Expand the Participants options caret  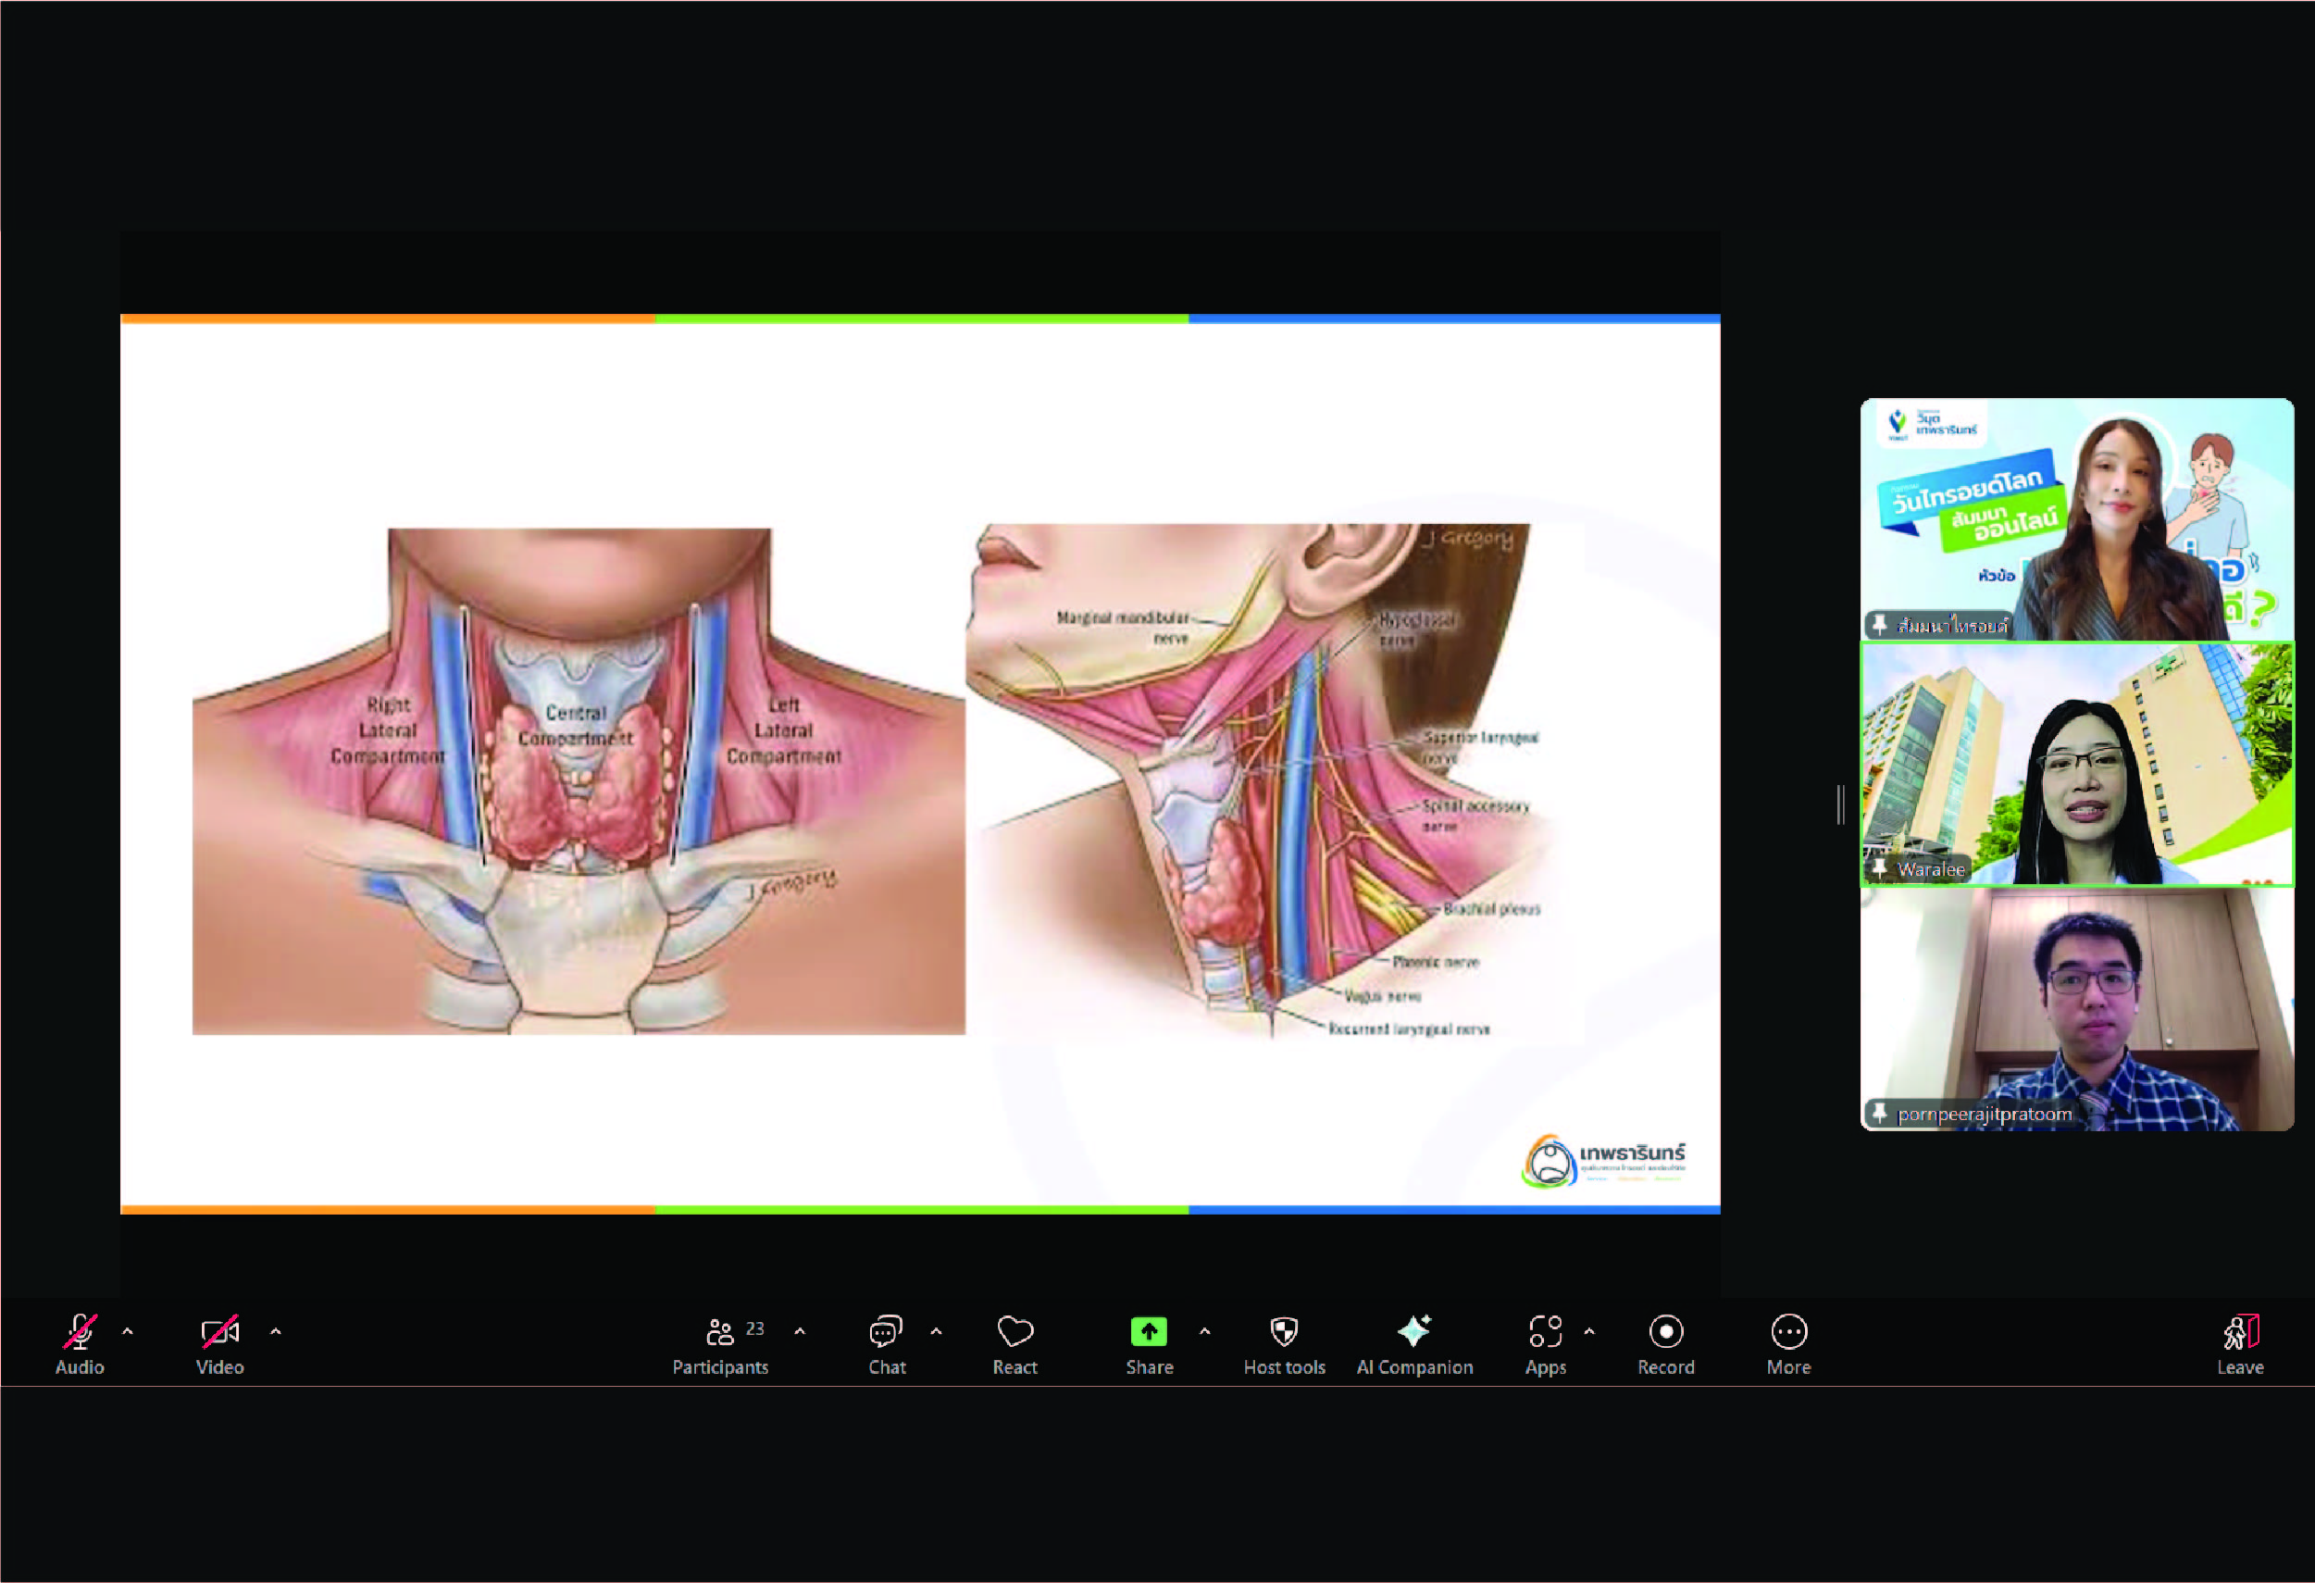pos(800,1331)
